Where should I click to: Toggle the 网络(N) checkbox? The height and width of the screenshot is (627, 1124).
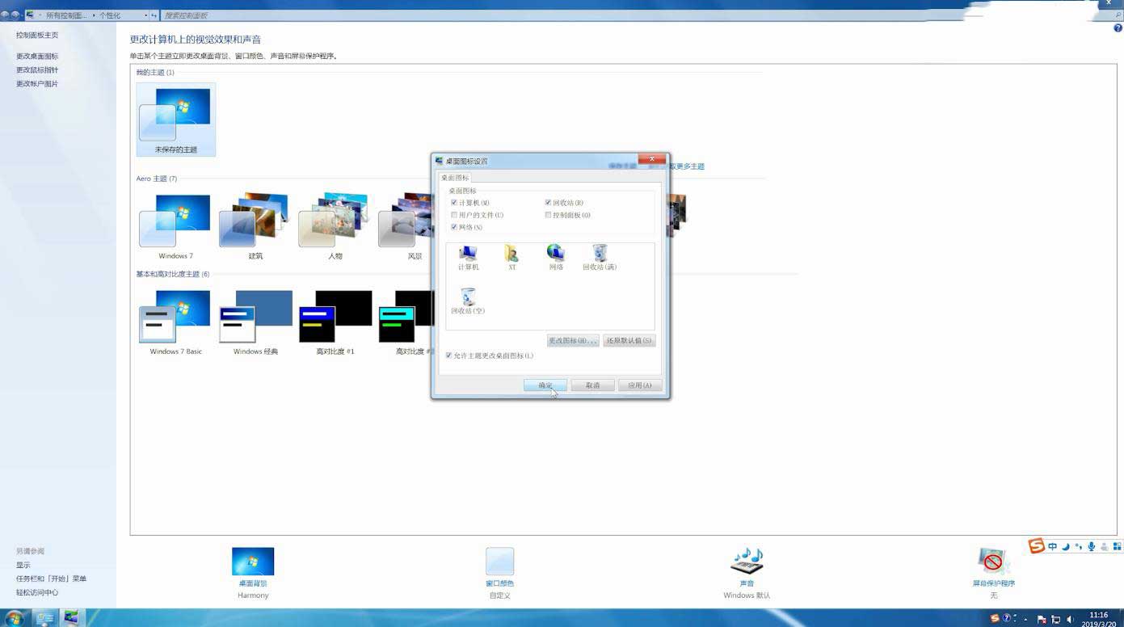[454, 227]
